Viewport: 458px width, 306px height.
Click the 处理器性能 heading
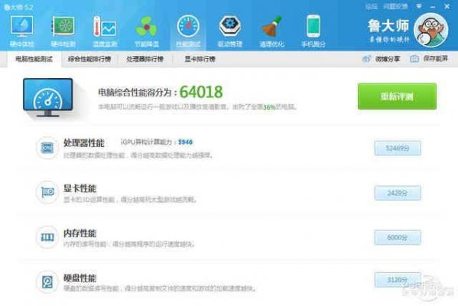84,142
